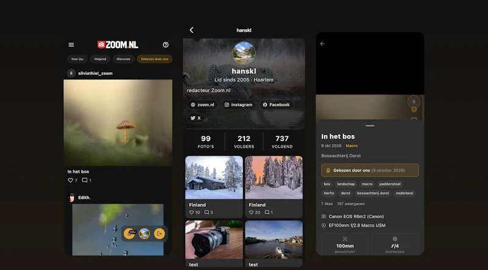The height and width of the screenshot is (270, 488).
Task: Open the hamburger menu in Zoom.nl feed
Action: (x=71, y=44)
